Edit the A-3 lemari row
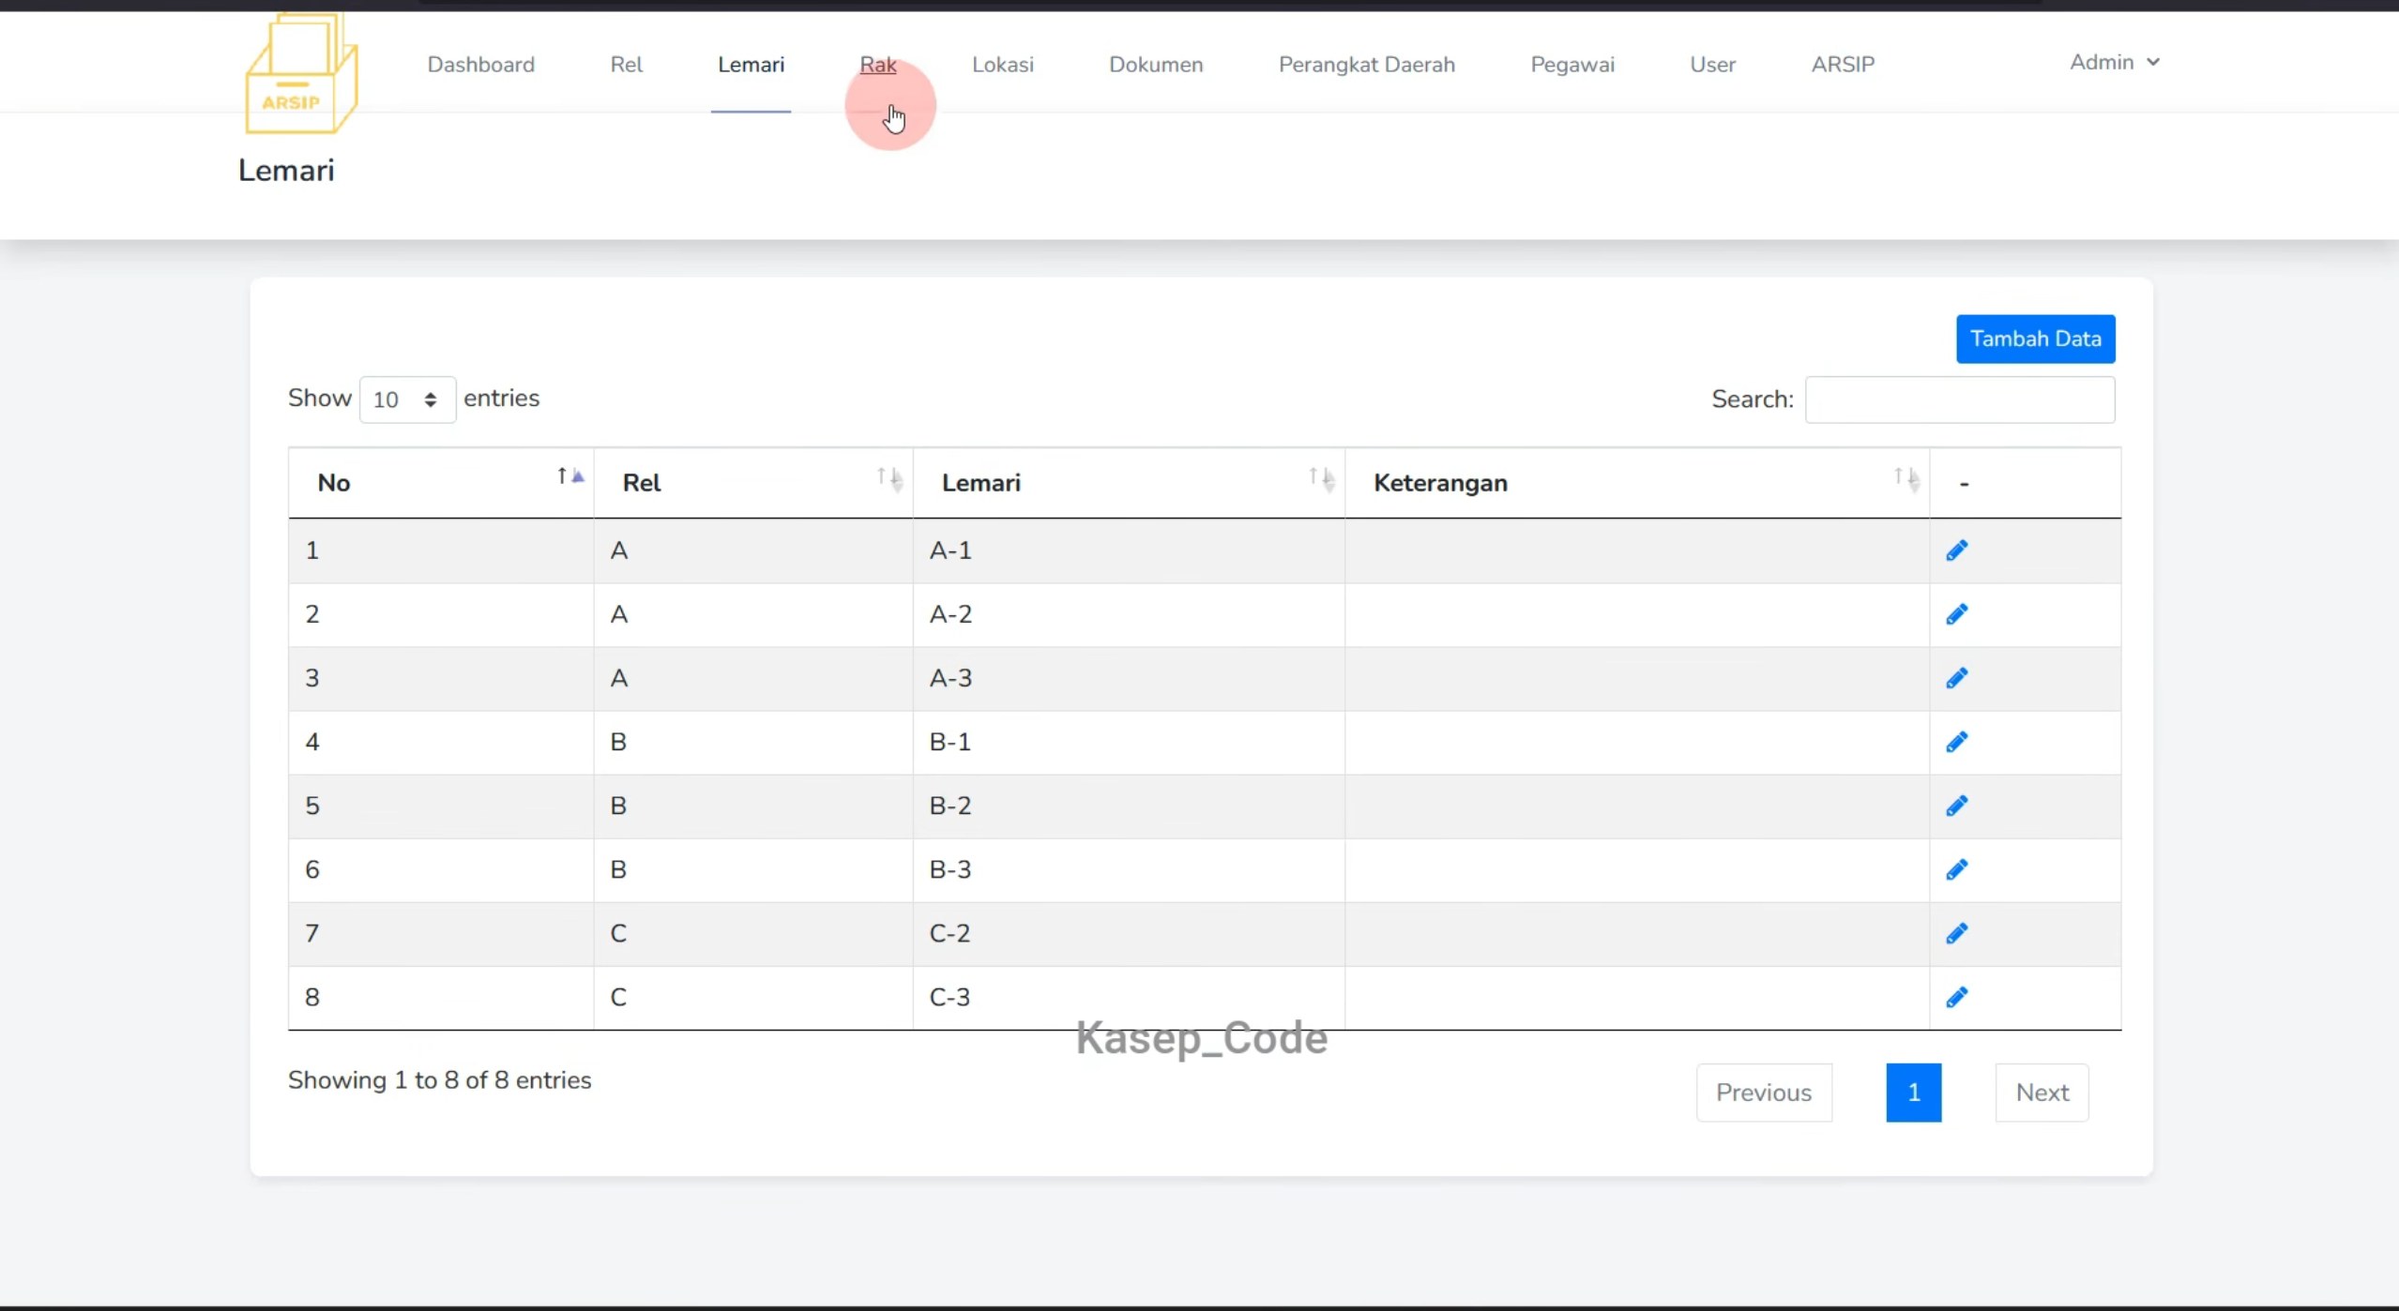Image resolution: width=2399 pixels, height=1311 pixels. (x=1956, y=678)
